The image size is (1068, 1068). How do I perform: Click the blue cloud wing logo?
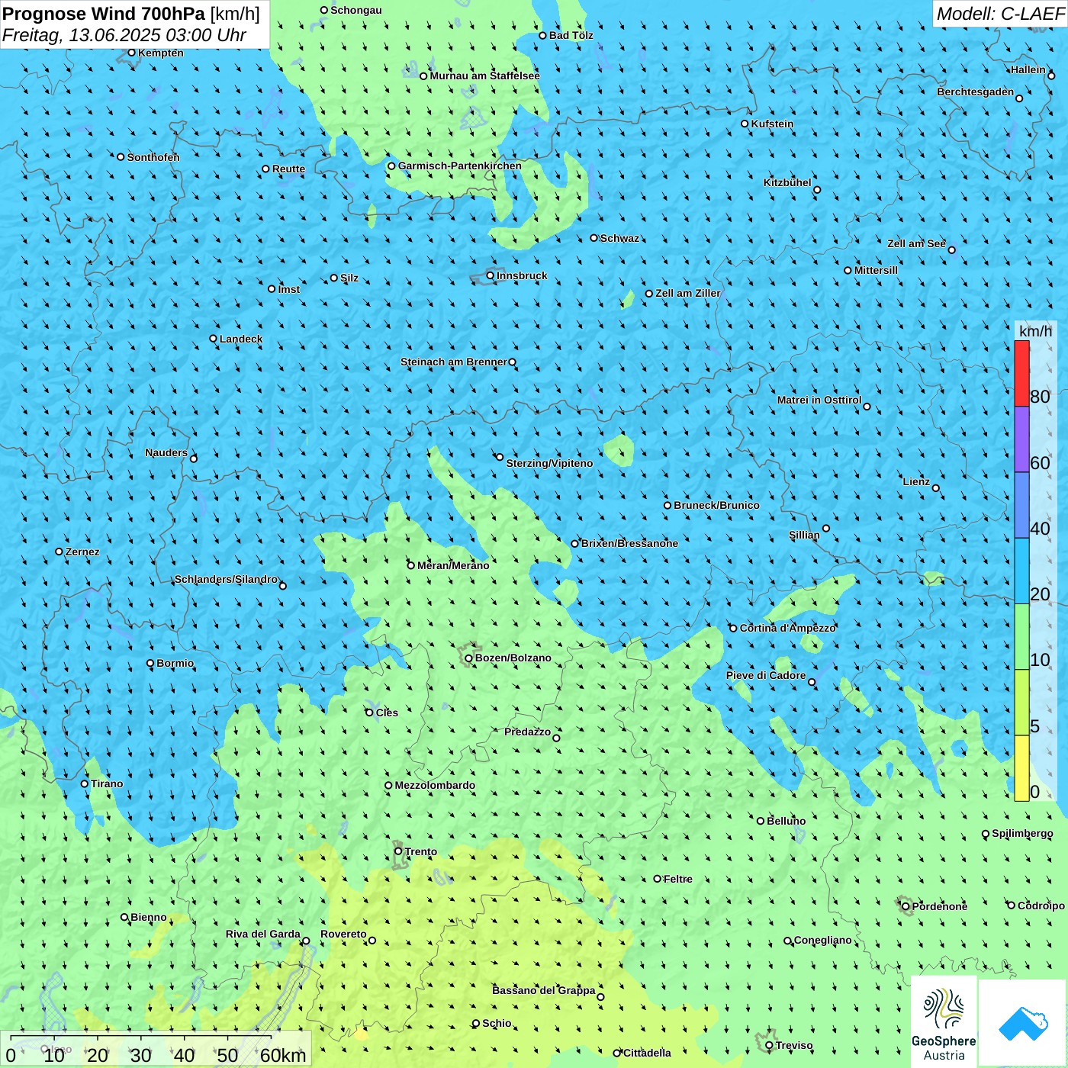point(1023,1023)
